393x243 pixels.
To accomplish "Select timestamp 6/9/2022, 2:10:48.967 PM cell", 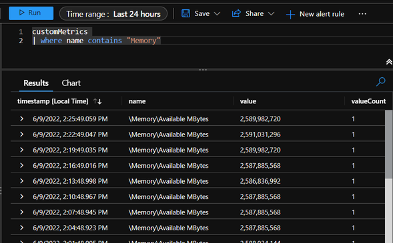I will point(70,197).
